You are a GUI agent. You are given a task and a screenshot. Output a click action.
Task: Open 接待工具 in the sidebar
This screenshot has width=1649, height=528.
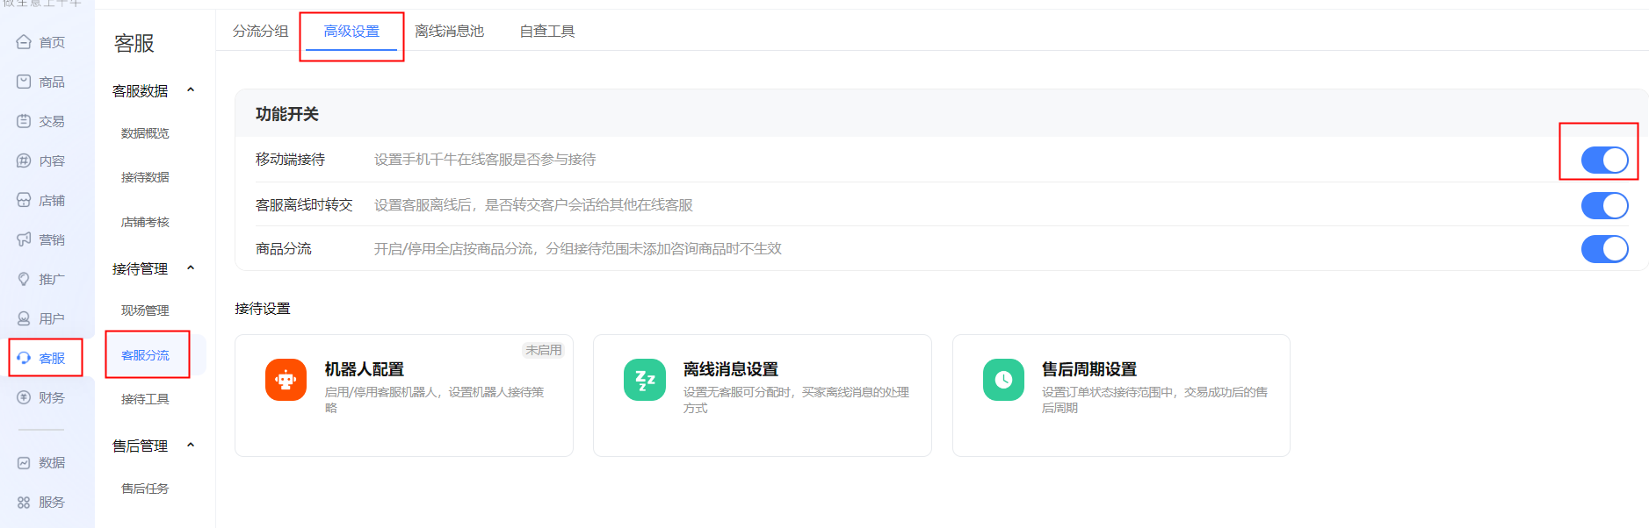[x=145, y=399]
